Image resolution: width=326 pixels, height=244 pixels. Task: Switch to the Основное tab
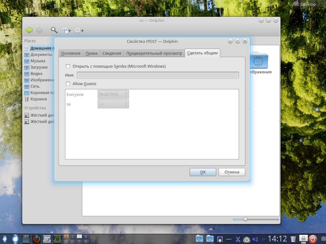[71, 53]
